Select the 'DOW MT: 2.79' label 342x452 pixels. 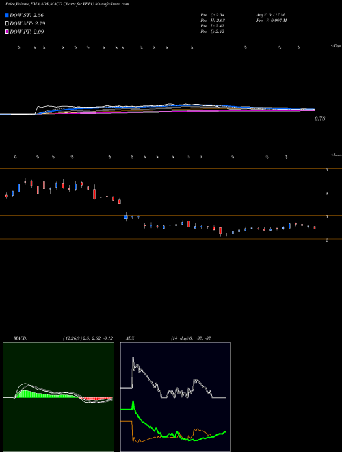[x=27, y=24]
